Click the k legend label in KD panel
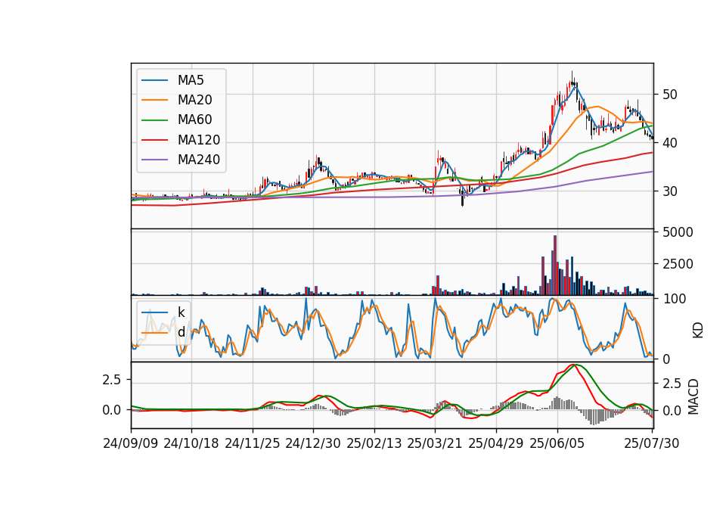The image size is (726, 522). pos(181,312)
